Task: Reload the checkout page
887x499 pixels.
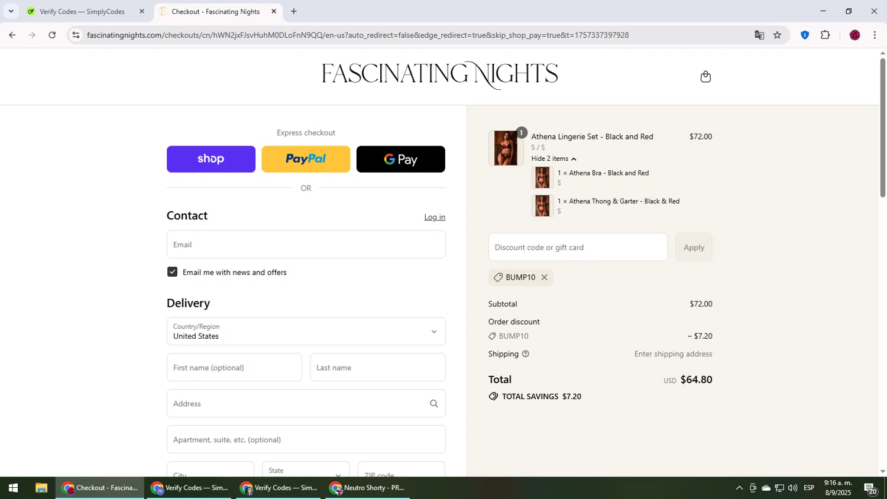Action: tap(52, 35)
